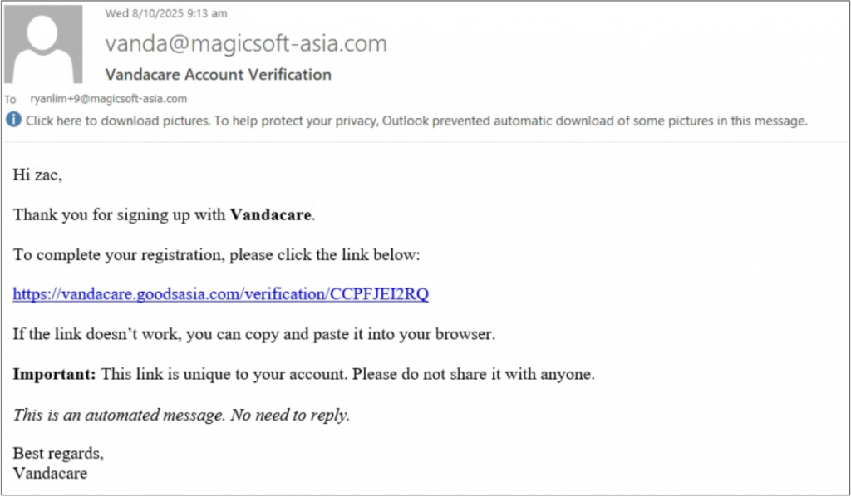851x497 pixels.
Task: Click the "Hi zac," greeting line
Action: pyautogui.click(x=37, y=175)
